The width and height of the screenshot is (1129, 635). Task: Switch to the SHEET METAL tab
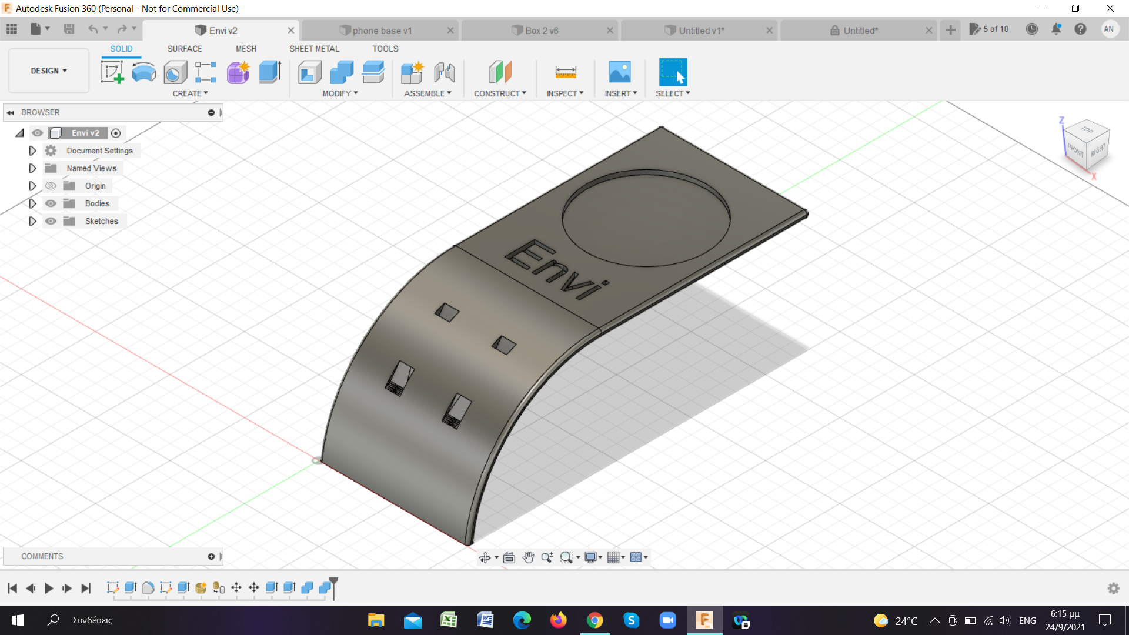tap(314, 49)
